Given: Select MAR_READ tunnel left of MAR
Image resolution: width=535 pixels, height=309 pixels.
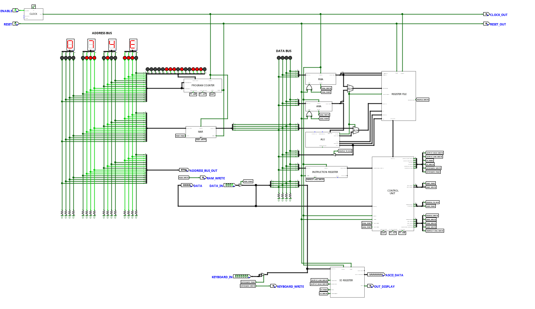Looking at the screenshot, I should pos(180,136).
